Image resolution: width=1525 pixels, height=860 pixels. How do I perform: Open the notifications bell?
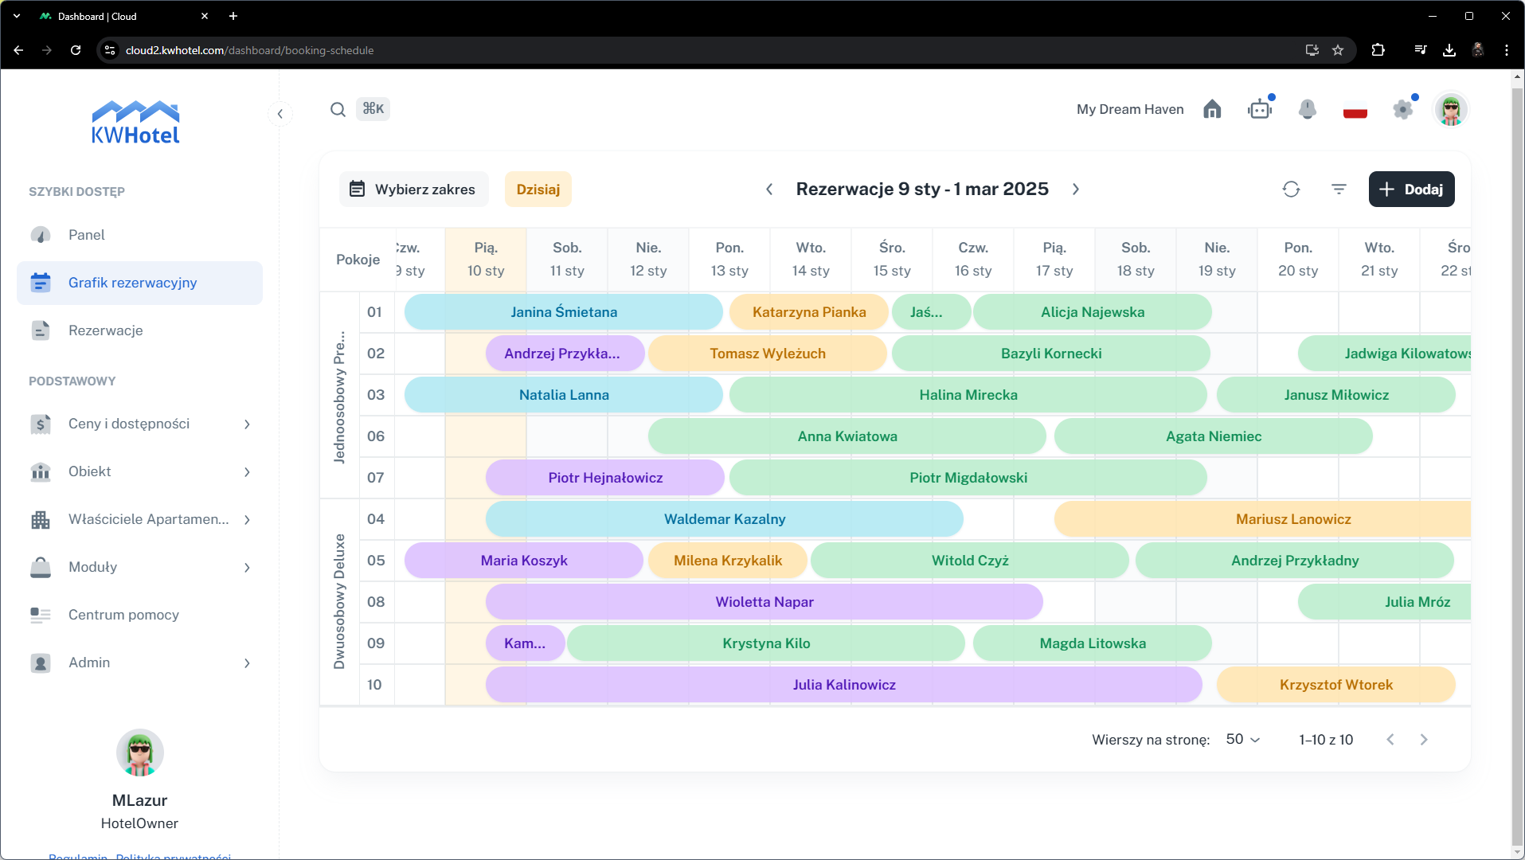(x=1307, y=109)
